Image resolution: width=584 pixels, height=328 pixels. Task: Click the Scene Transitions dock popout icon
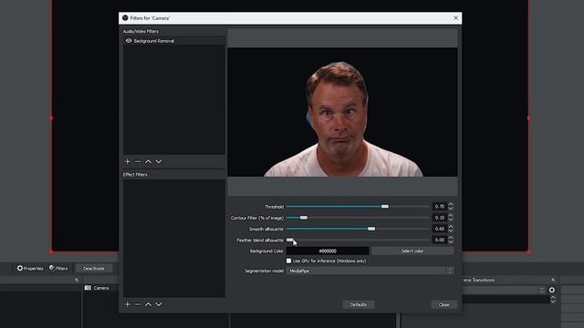tap(553, 280)
